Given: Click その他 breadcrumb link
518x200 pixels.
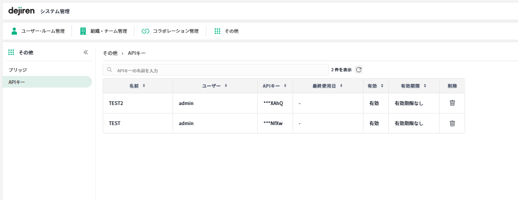Looking at the screenshot, I should 110,53.
